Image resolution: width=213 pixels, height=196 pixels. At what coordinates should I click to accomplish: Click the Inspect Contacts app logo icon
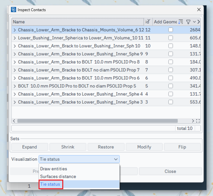(13, 10)
